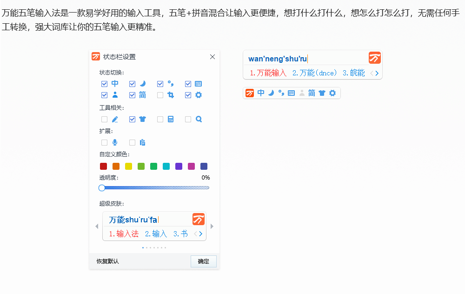The width and height of the screenshot is (465, 294).
Task: Toggle the user account checkbox
Action: click(104, 95)
